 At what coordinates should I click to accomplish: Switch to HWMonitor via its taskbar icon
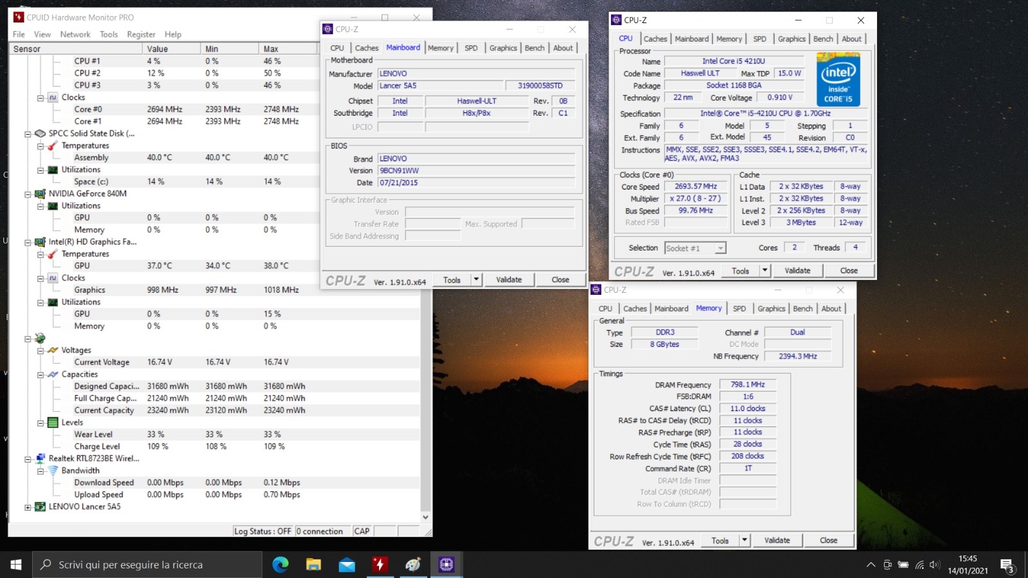[x=380, y=565]
